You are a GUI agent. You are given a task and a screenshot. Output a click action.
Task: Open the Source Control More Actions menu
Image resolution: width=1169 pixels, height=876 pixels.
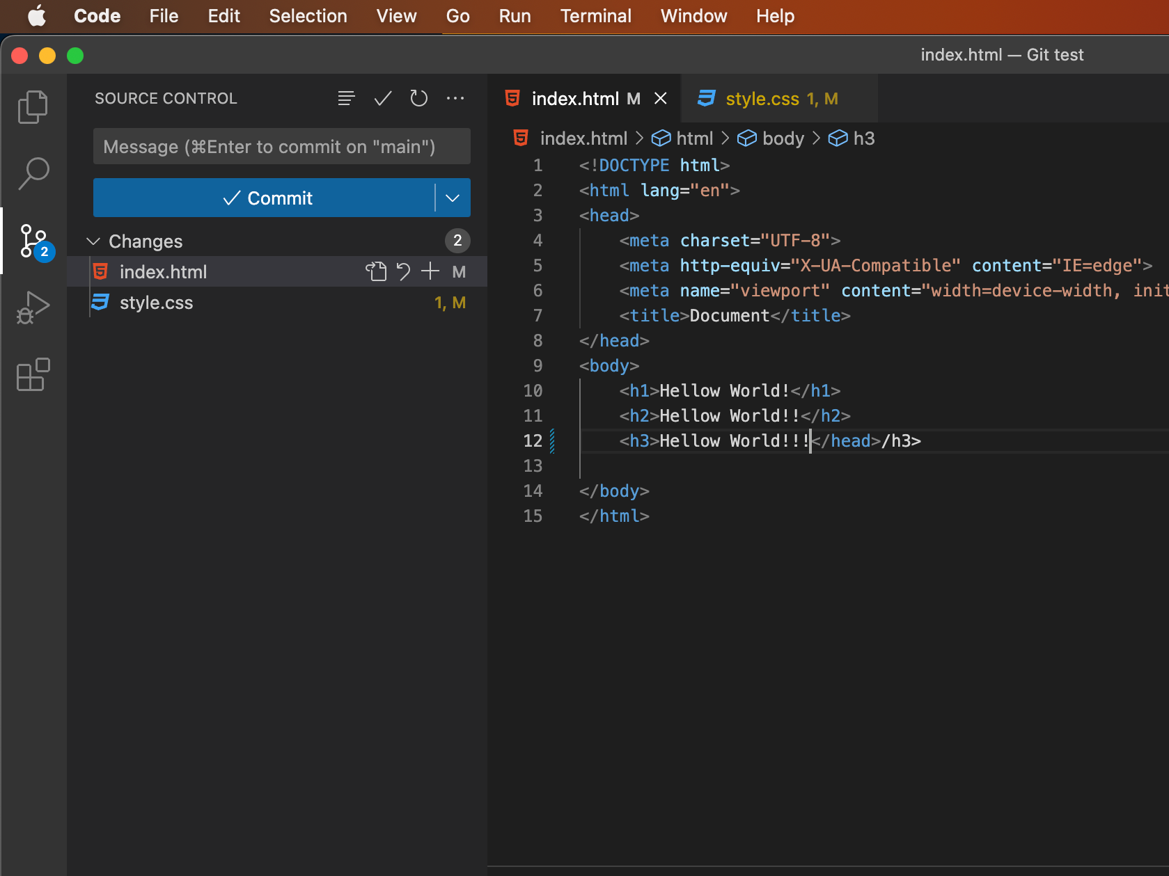(x=455, y=98)
